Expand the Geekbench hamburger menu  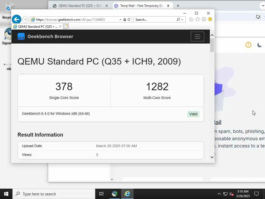coord(197,36)
